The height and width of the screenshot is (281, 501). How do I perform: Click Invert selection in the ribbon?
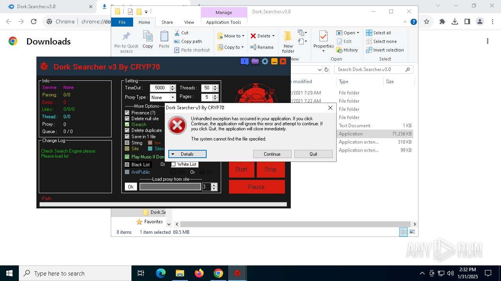point(385,50)
